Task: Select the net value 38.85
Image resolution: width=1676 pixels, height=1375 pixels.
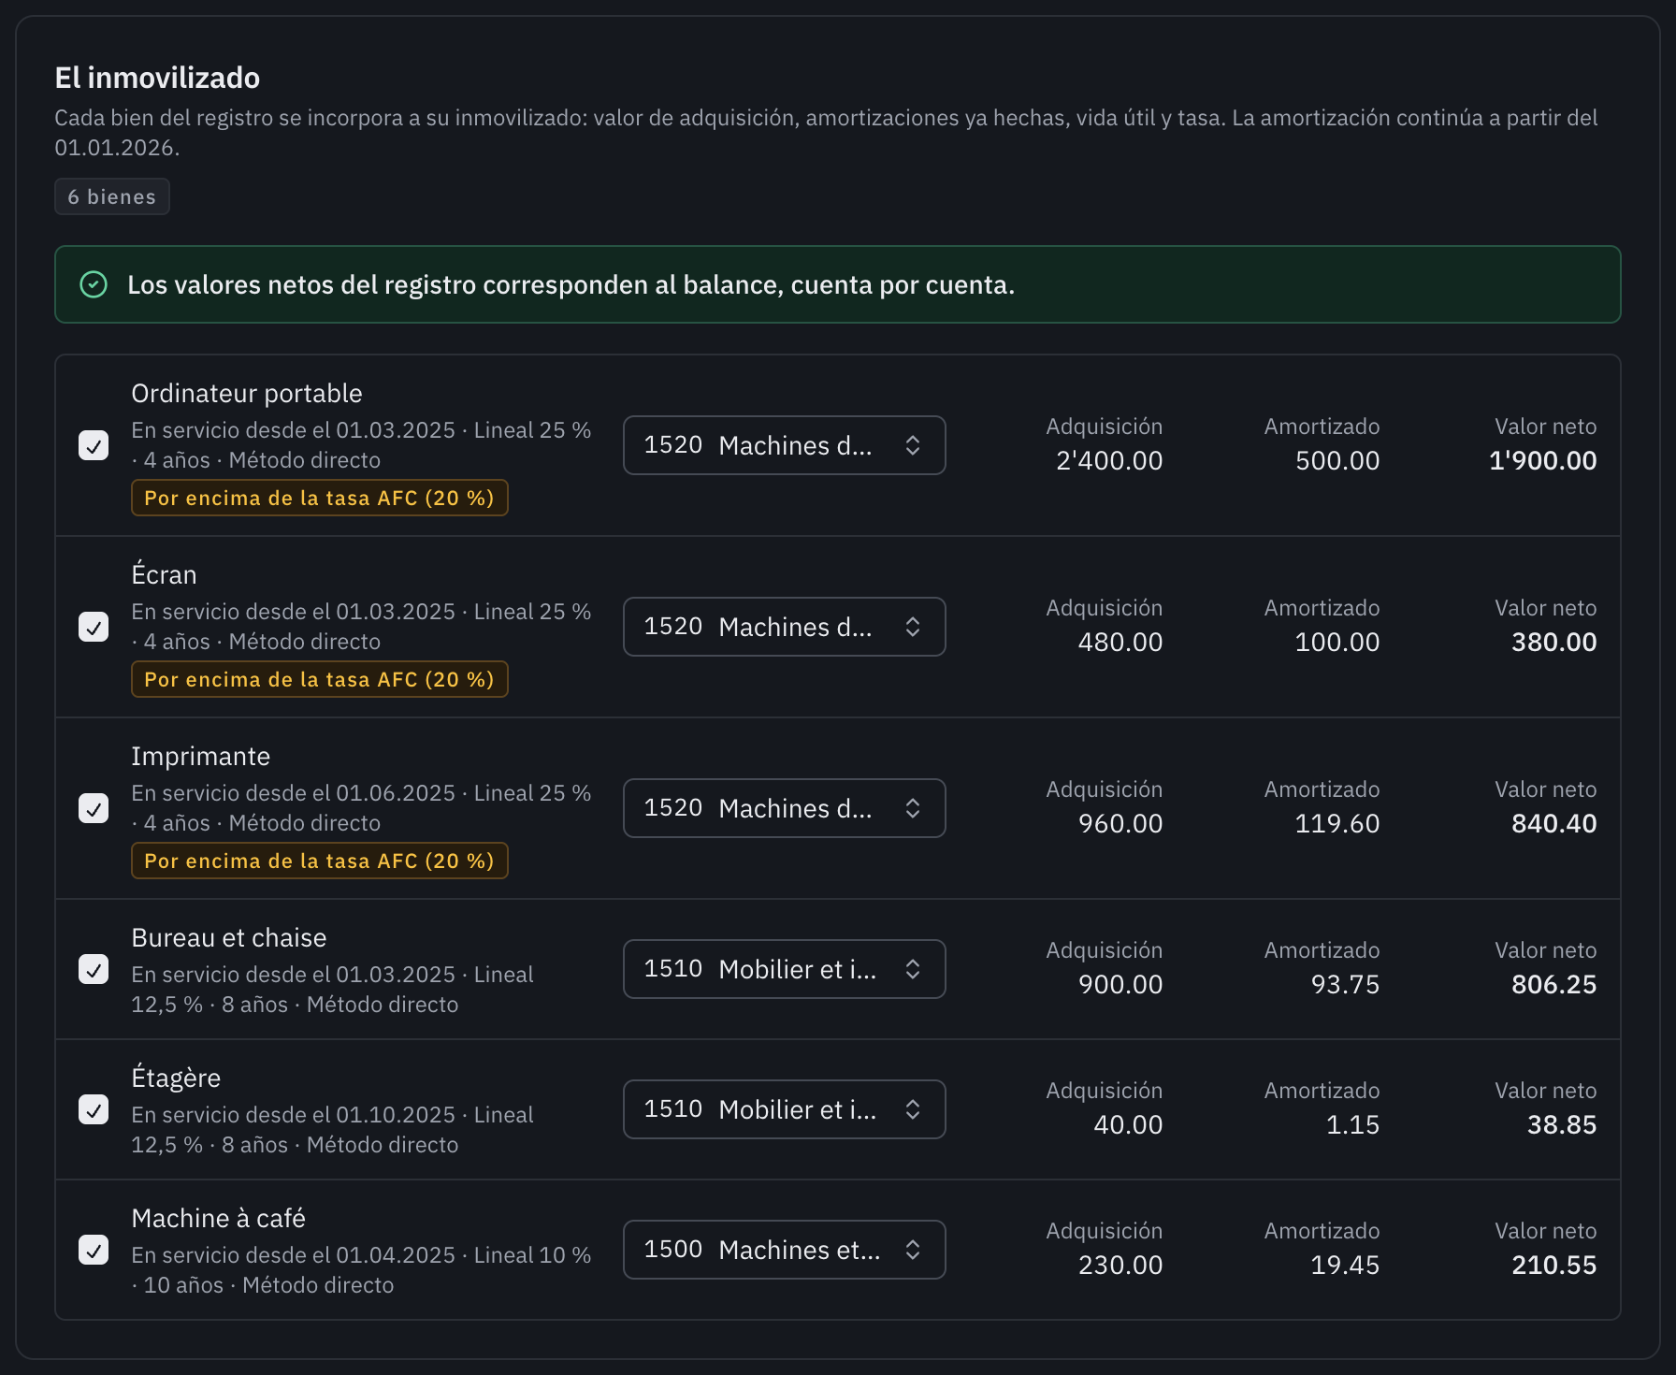Action: tap(1562, 1124)
